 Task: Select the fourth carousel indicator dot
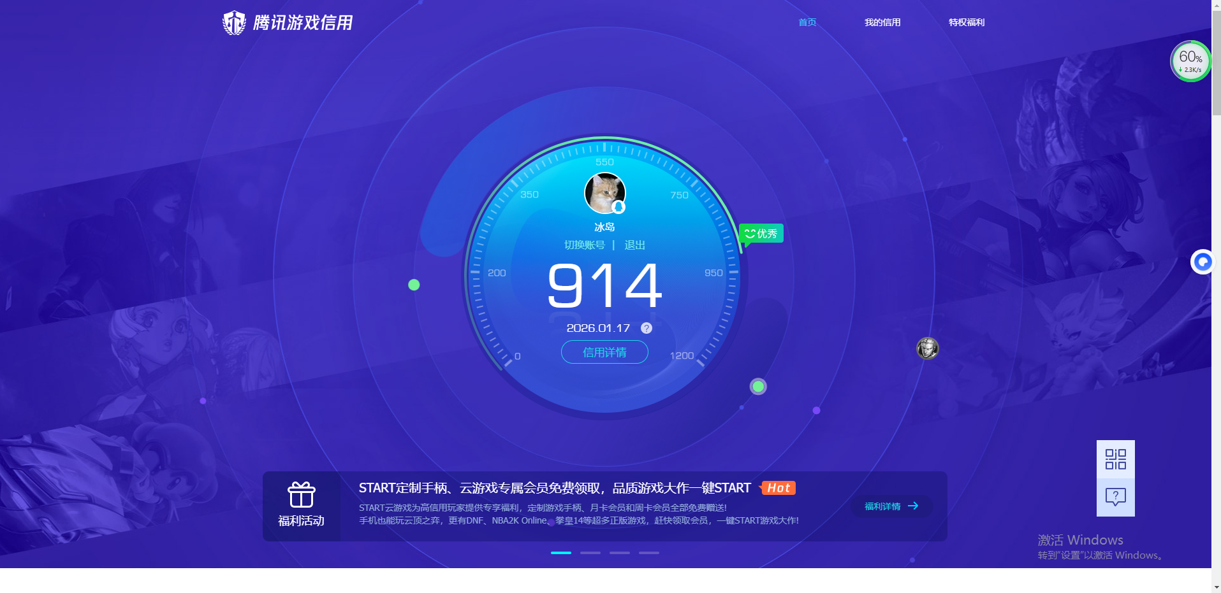(648, 553)
